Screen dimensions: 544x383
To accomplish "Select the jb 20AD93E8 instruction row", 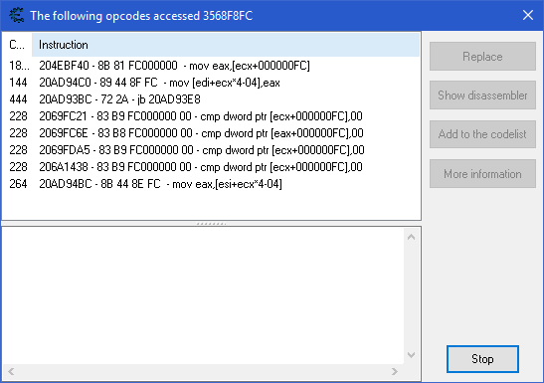I will pos(211,99).
